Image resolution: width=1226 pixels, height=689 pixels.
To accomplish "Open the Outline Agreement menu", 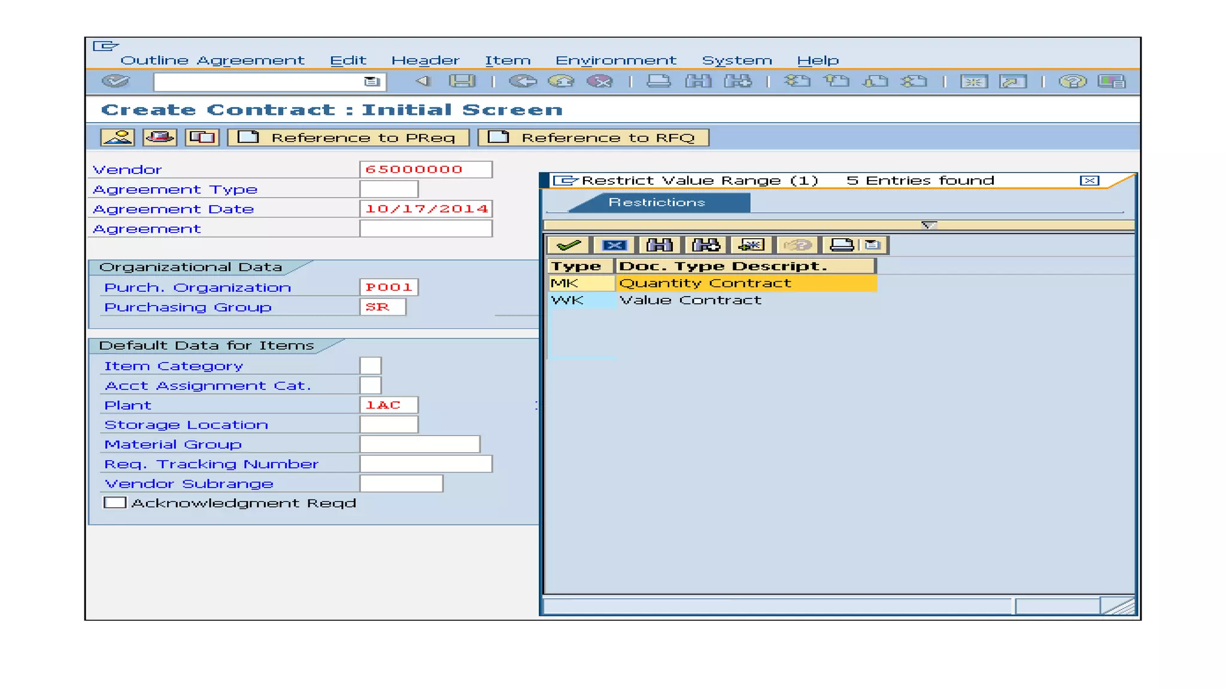I will 212,60.
